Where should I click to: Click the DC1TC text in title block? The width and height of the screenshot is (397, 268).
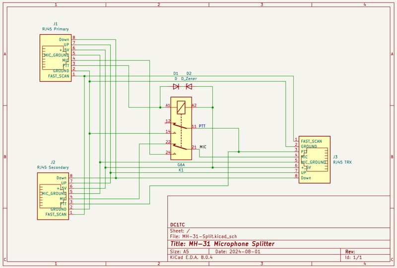[177, 225]
